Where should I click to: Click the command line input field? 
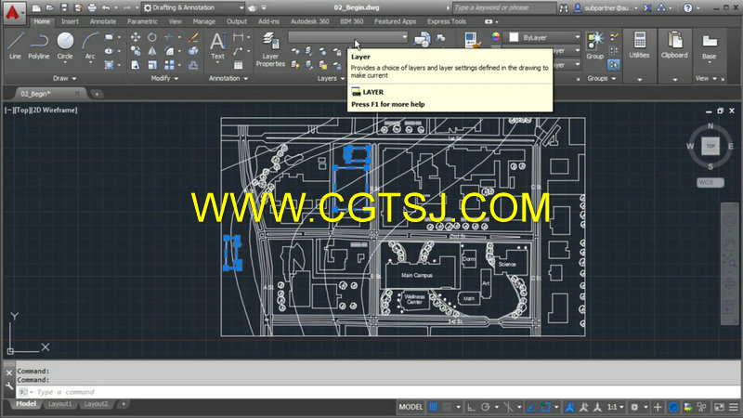pos(379,392)
